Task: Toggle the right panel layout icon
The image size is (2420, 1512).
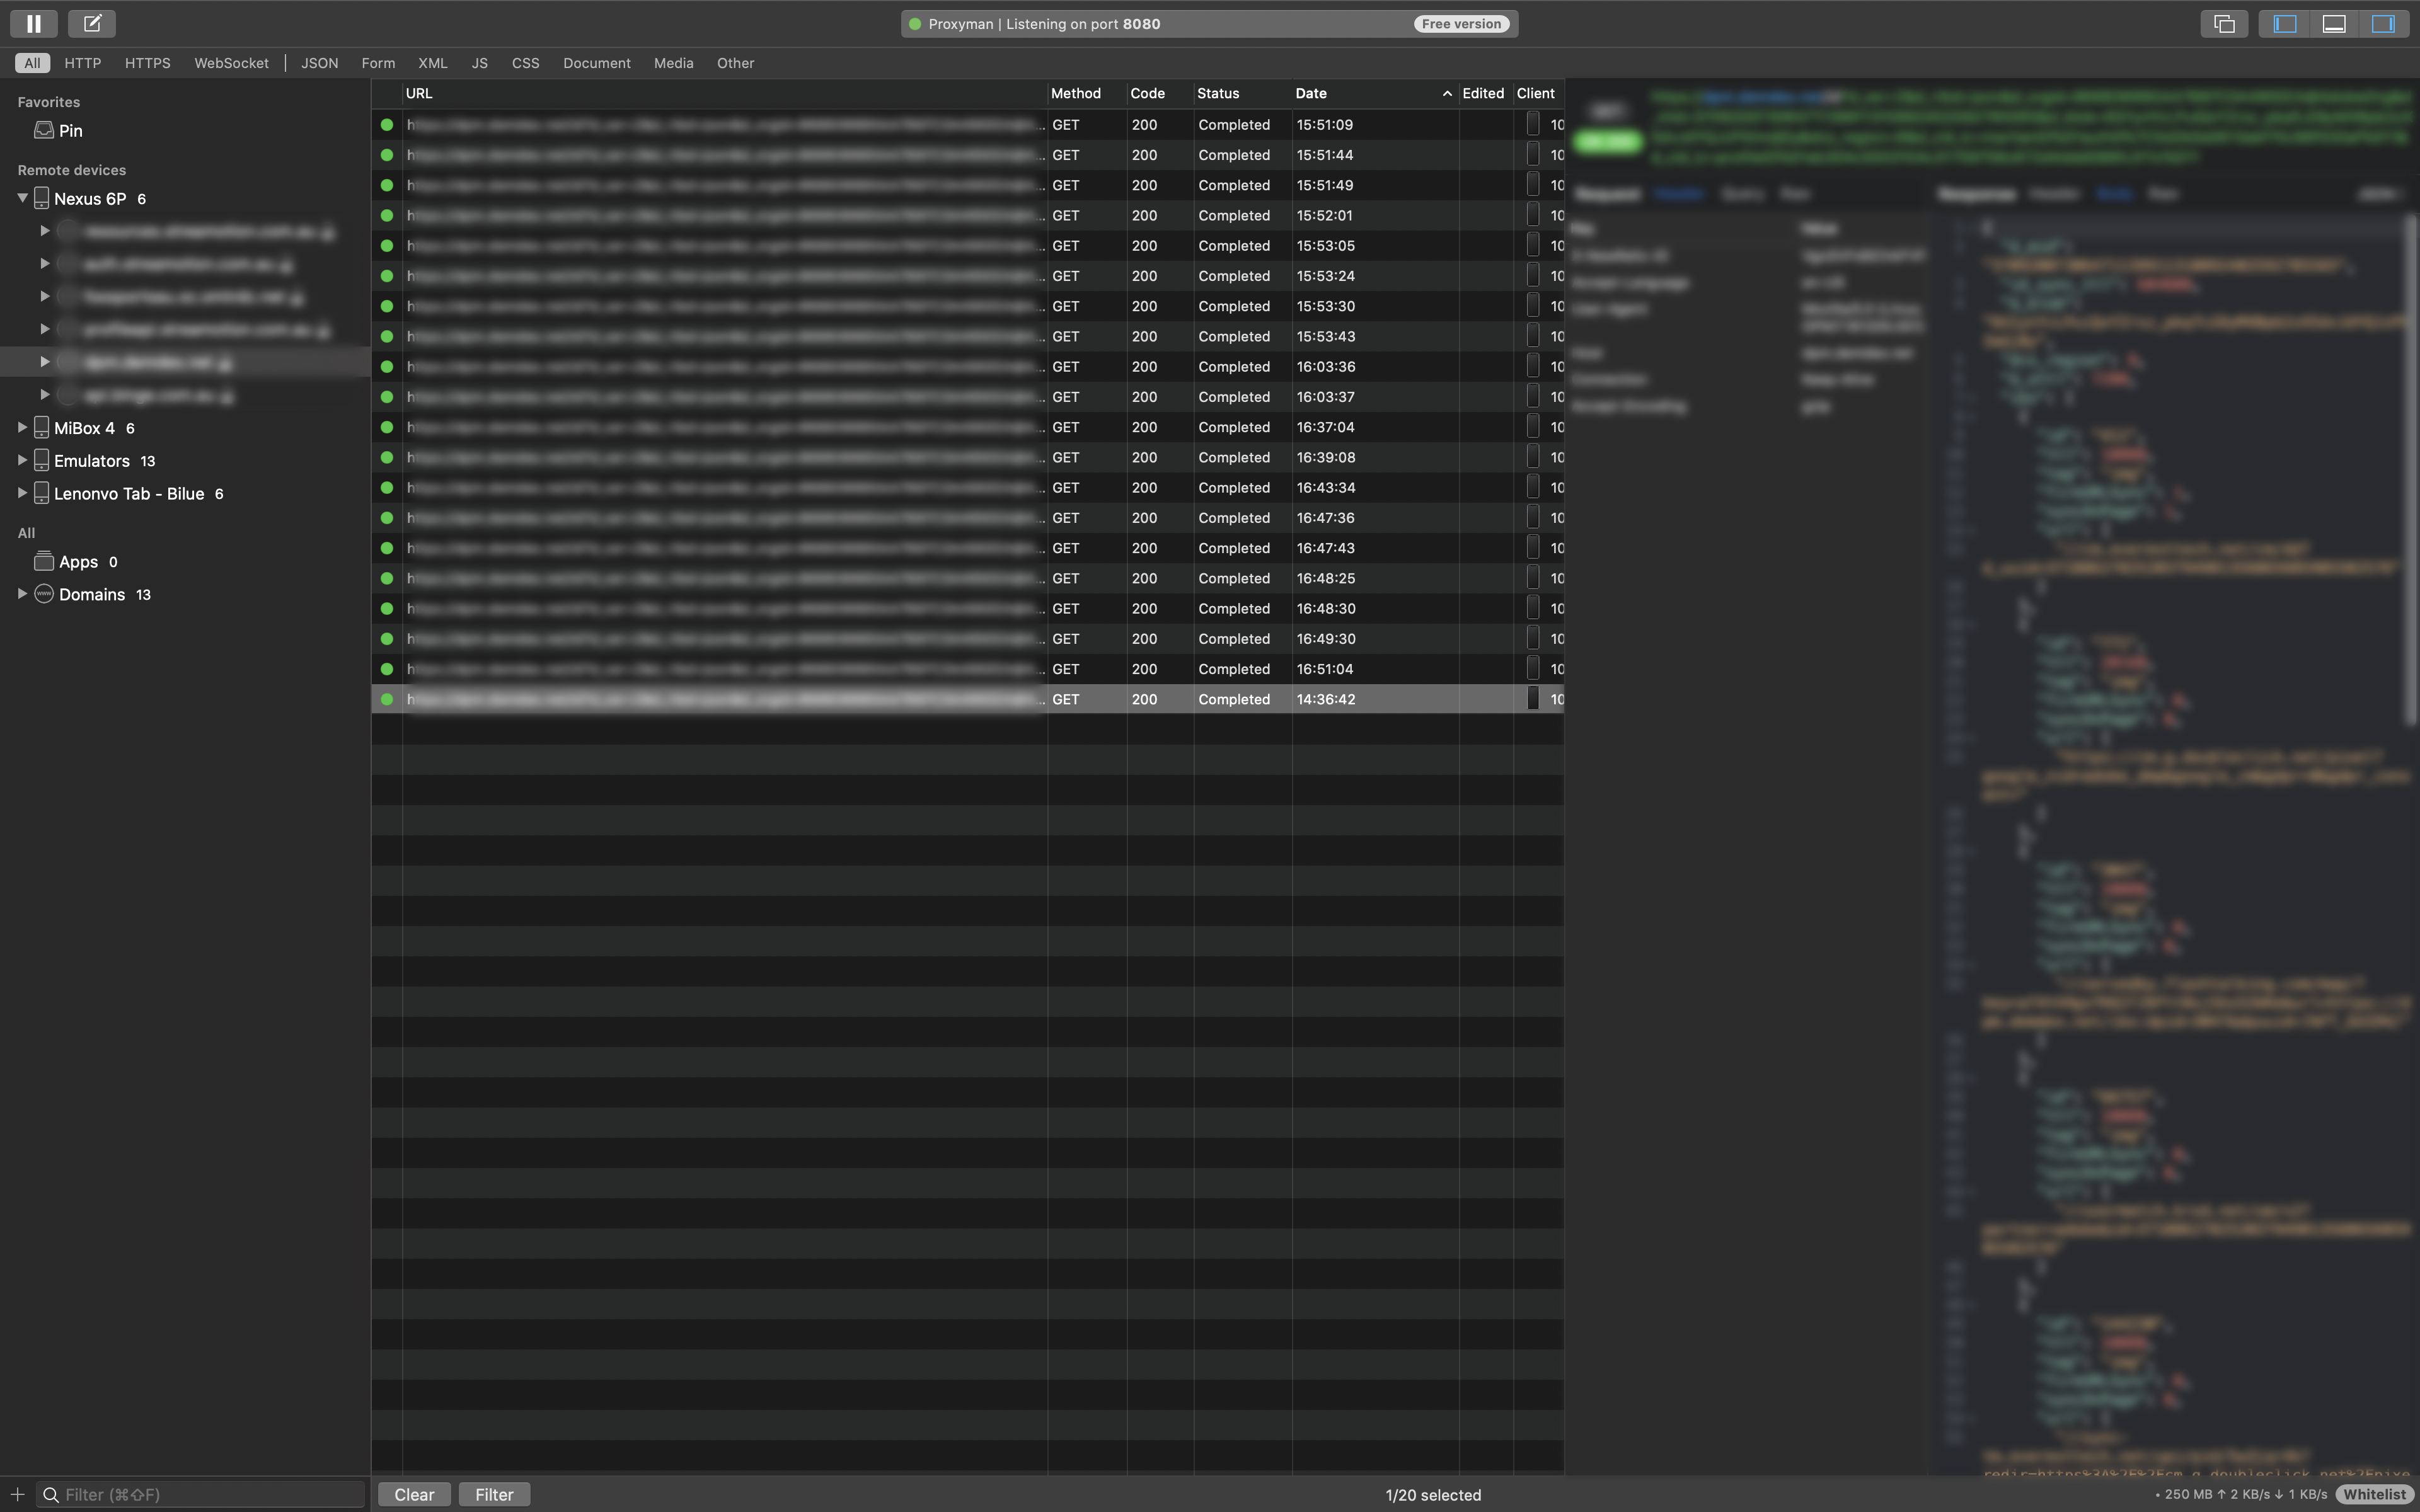Action: click(x=2383, y=24)
